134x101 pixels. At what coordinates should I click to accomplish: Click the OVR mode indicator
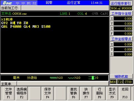pos(95,14)
